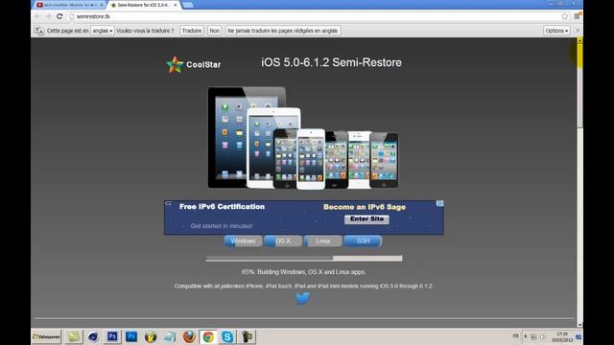Click the Windows download button
This screenshot has width=614, height=345.
point(243,241)
